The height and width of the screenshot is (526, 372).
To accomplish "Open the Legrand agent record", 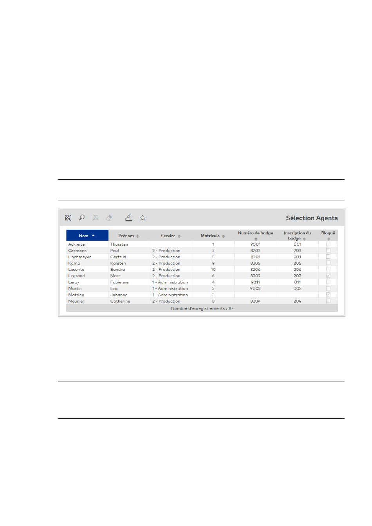I will point(76,276).
